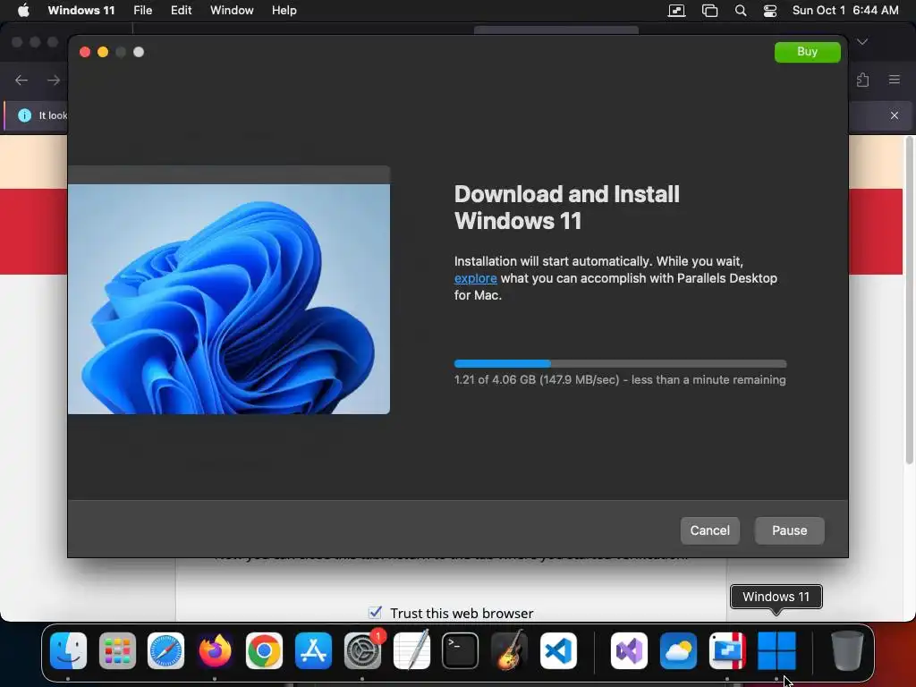Open Visual Studio purple icon in dock

coord(629,651)
